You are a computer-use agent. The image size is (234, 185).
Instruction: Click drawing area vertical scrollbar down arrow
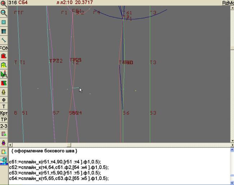click(232, 141)
